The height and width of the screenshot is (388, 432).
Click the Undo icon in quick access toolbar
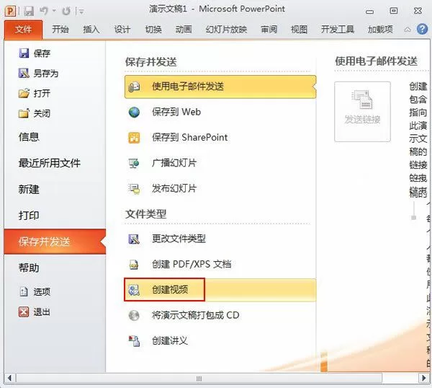coord(43,11)
